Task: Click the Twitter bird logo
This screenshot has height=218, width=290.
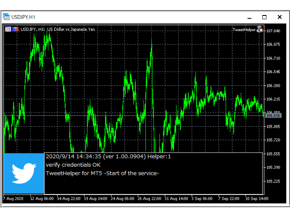Action: pos(24,174)
